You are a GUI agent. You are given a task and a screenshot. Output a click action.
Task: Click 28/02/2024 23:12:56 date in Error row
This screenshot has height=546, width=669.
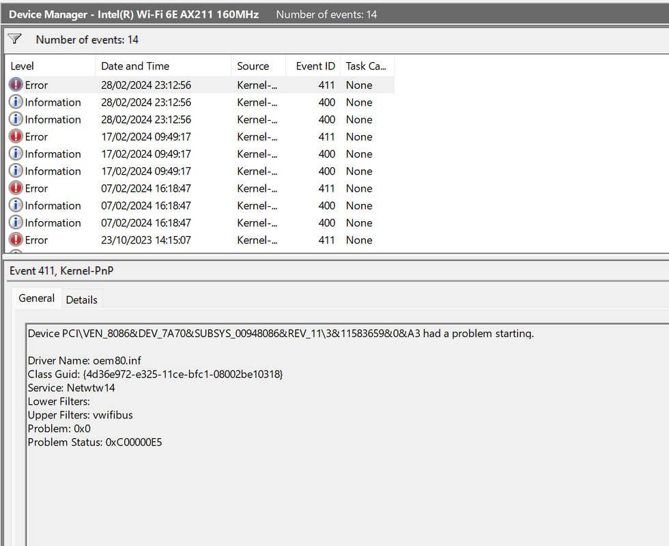pyautogui.click(x=146, y=85)
